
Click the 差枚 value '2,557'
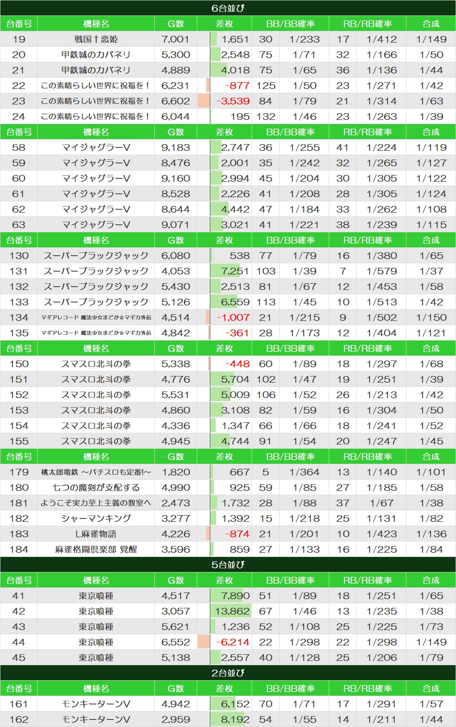coord(235,658)
